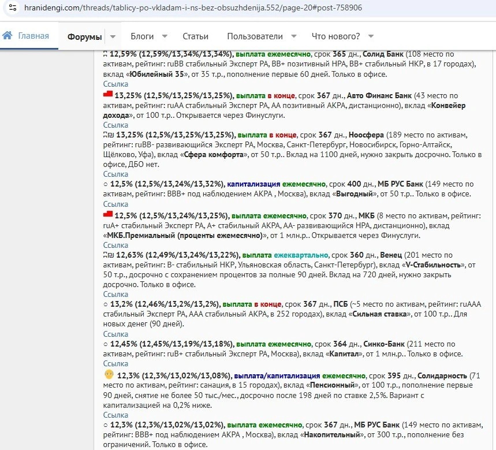Click the bank name Солид Банк
This screenshot has height=450, width=496.
tap(383, 54)
